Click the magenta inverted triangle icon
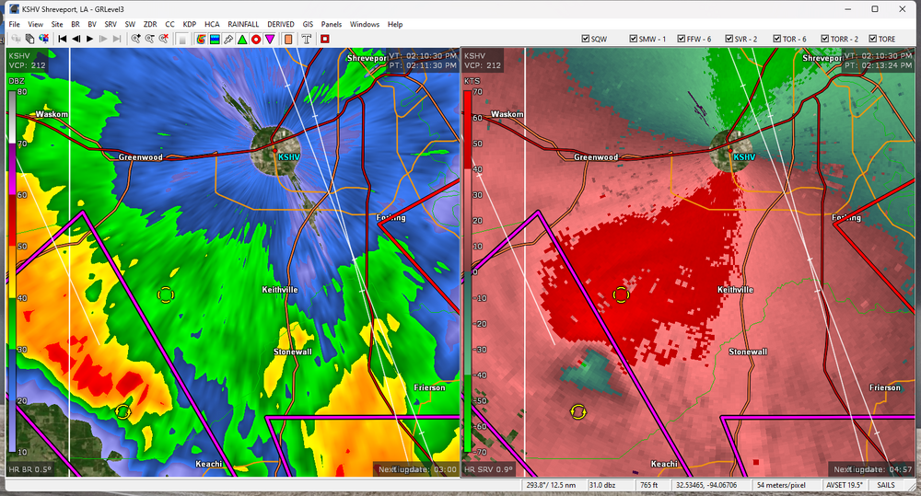This screenshot has height=496, width=921. click(269, 39)
